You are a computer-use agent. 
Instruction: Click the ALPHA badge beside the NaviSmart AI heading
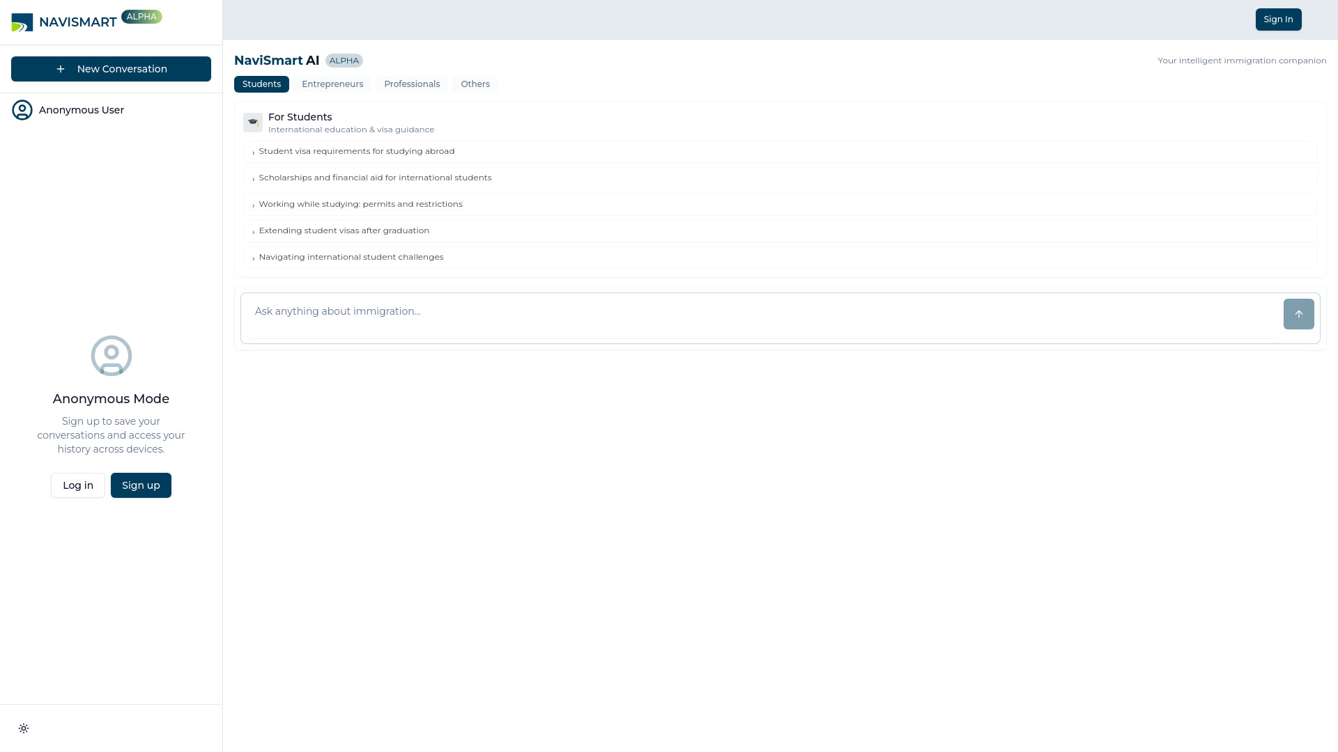click(x=344, y=61)
